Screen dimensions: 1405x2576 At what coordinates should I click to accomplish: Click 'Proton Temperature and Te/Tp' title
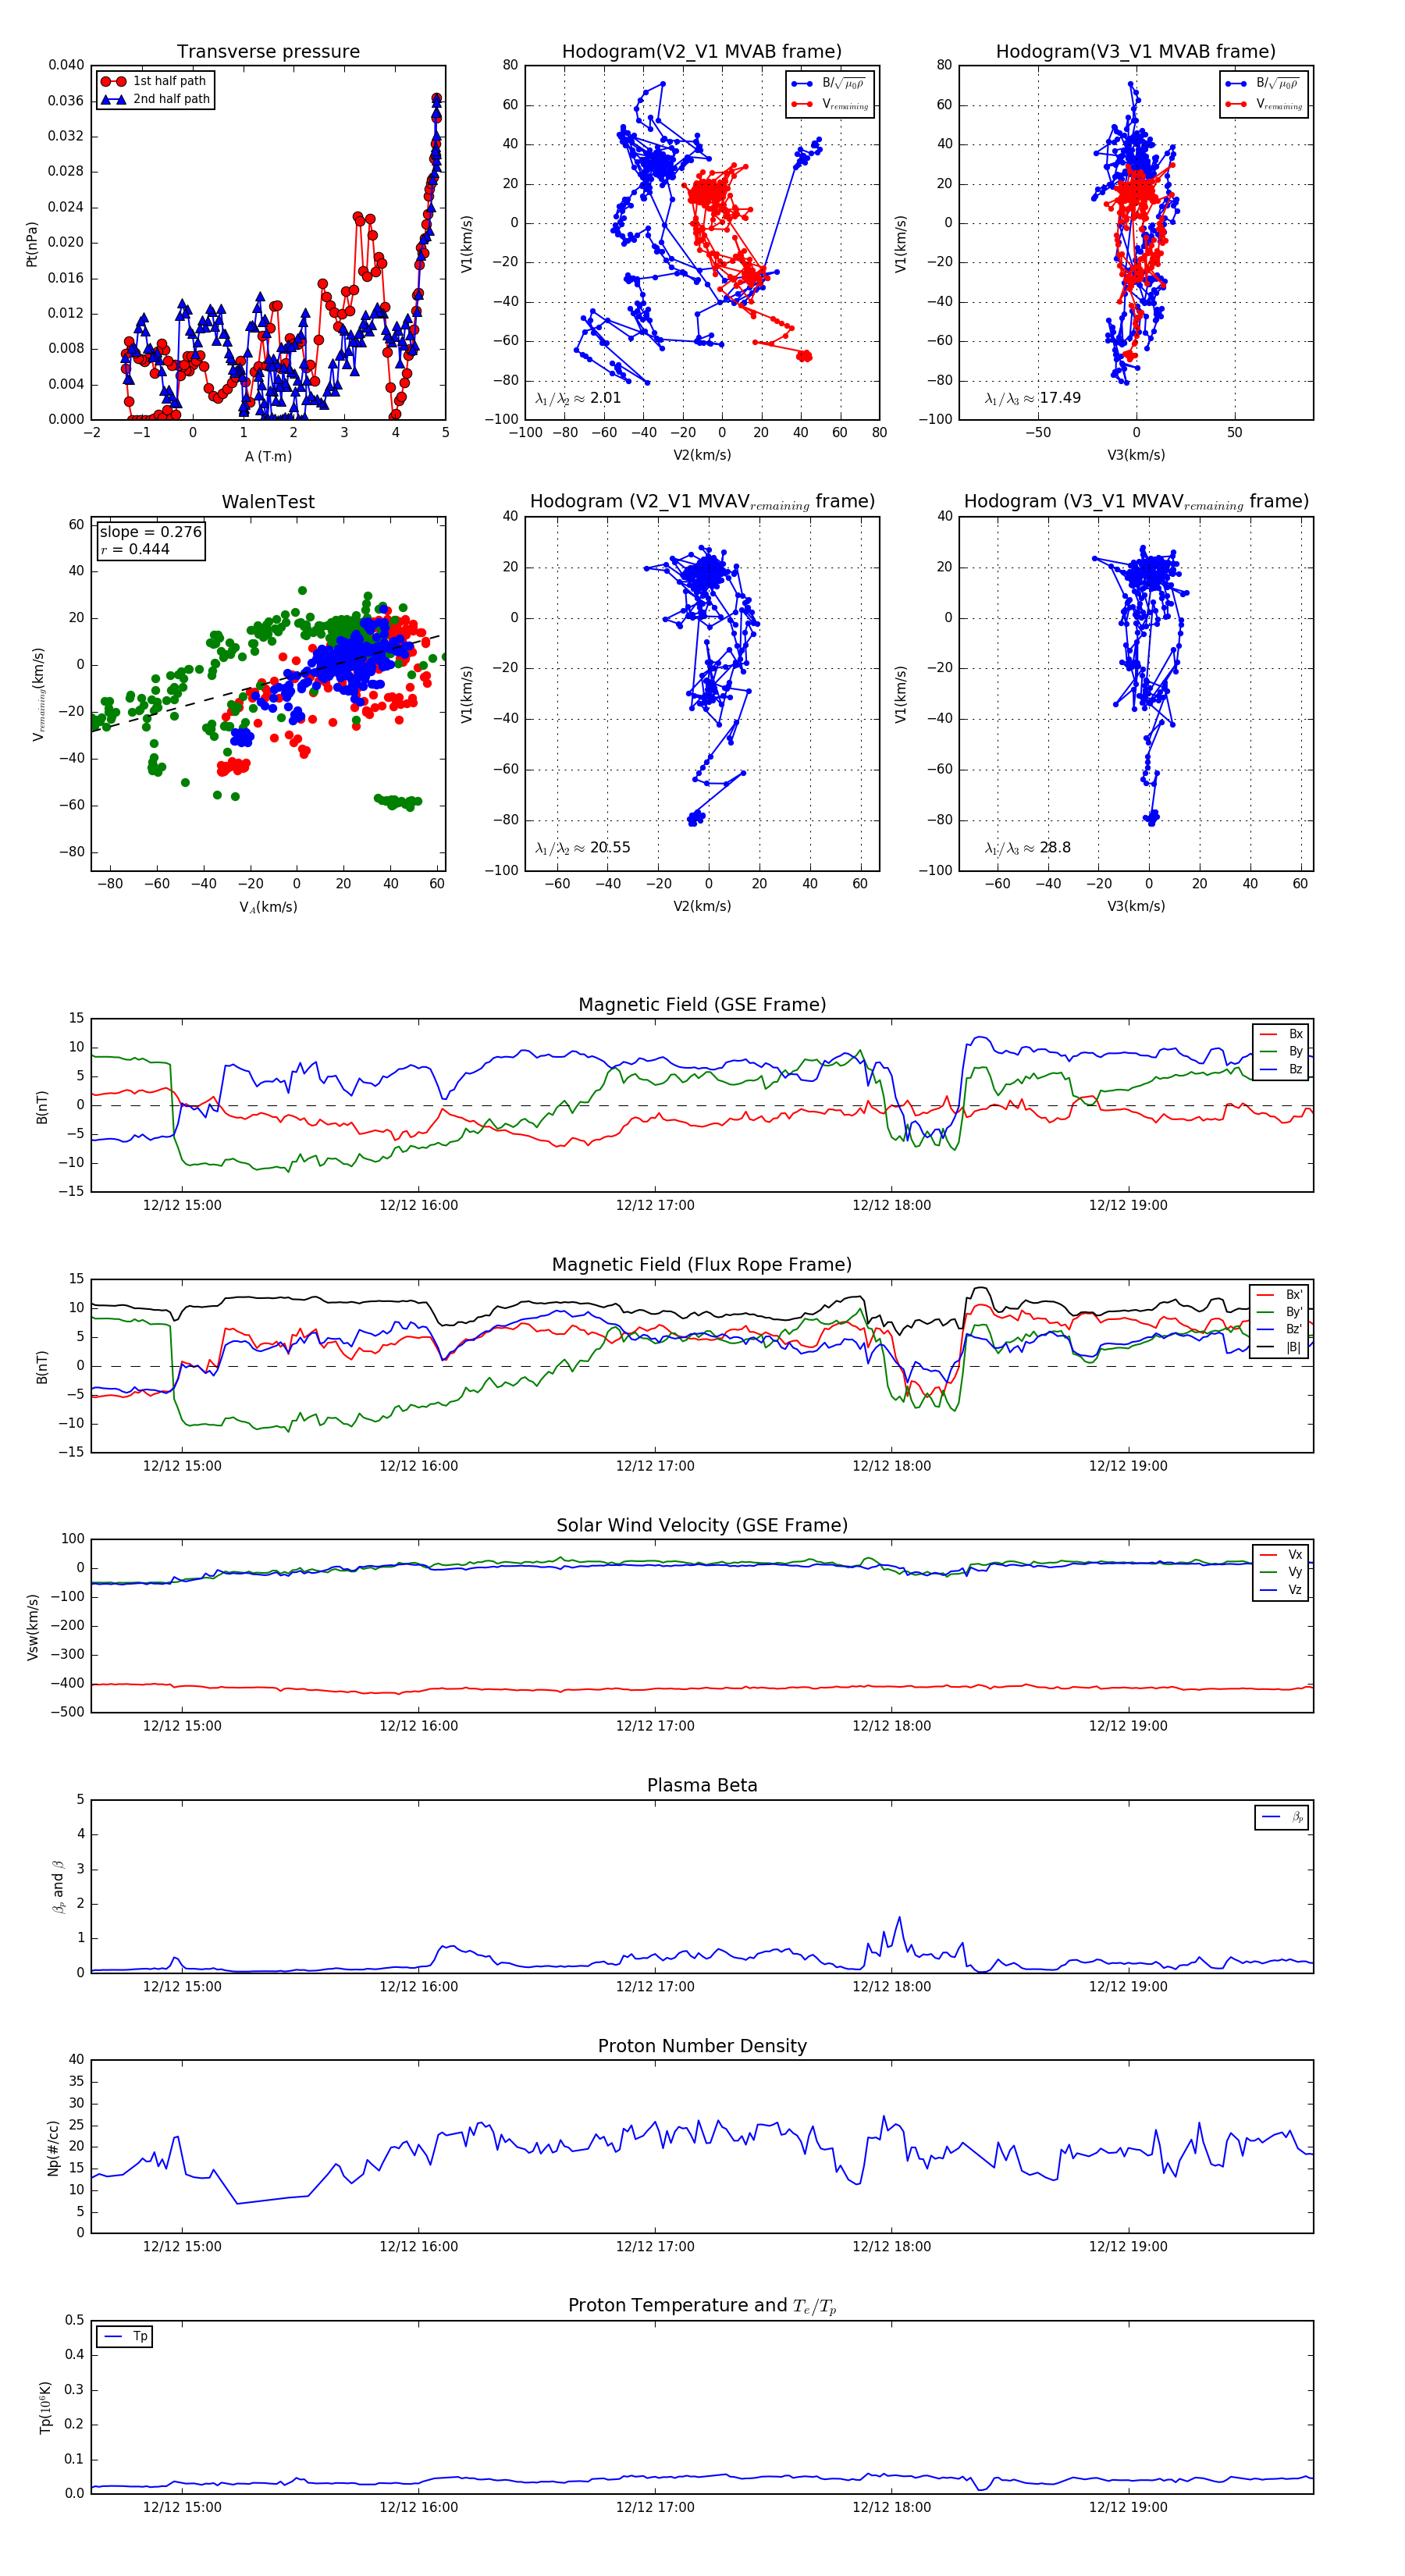pyautogui.click(x=702, y=2306)
